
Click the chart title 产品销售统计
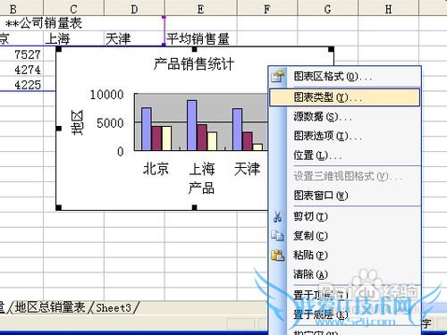pyautogui.click(x=194, y=63)
